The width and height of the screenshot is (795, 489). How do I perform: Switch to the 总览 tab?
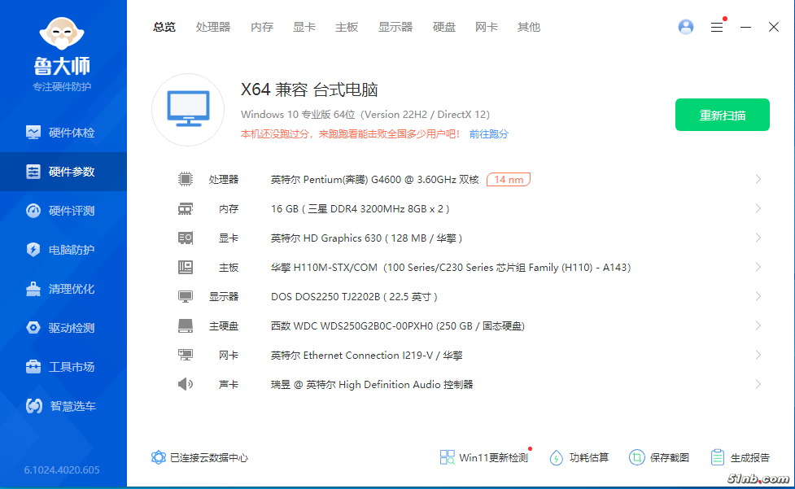pos(164,27)
